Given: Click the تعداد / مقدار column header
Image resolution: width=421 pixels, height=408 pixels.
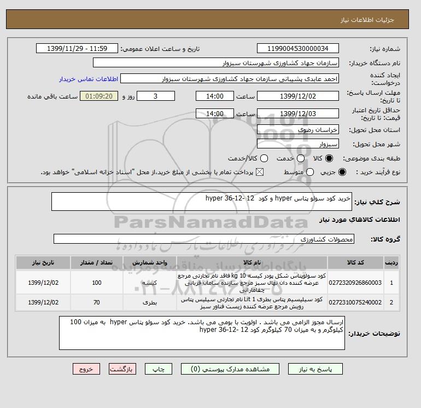Looking at the screenshot, I should point(97,263).
